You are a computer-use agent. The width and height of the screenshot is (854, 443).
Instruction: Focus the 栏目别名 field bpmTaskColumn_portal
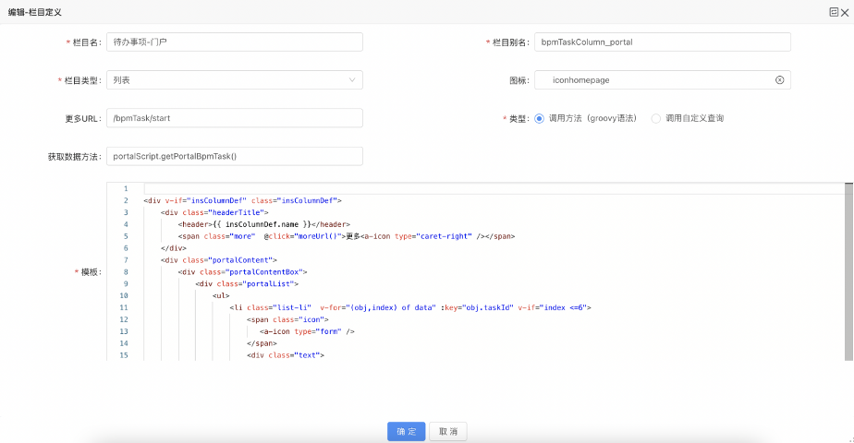(663, 42)
